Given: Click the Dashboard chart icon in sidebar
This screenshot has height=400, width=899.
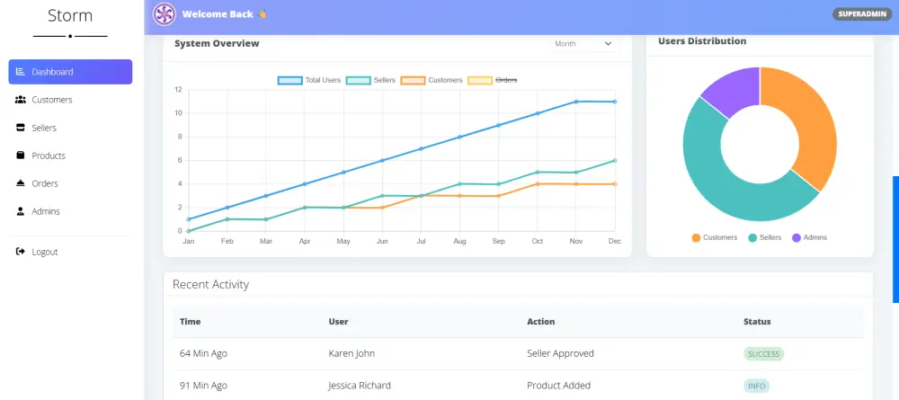Looking at the screenshot, I should click(21, 72).
